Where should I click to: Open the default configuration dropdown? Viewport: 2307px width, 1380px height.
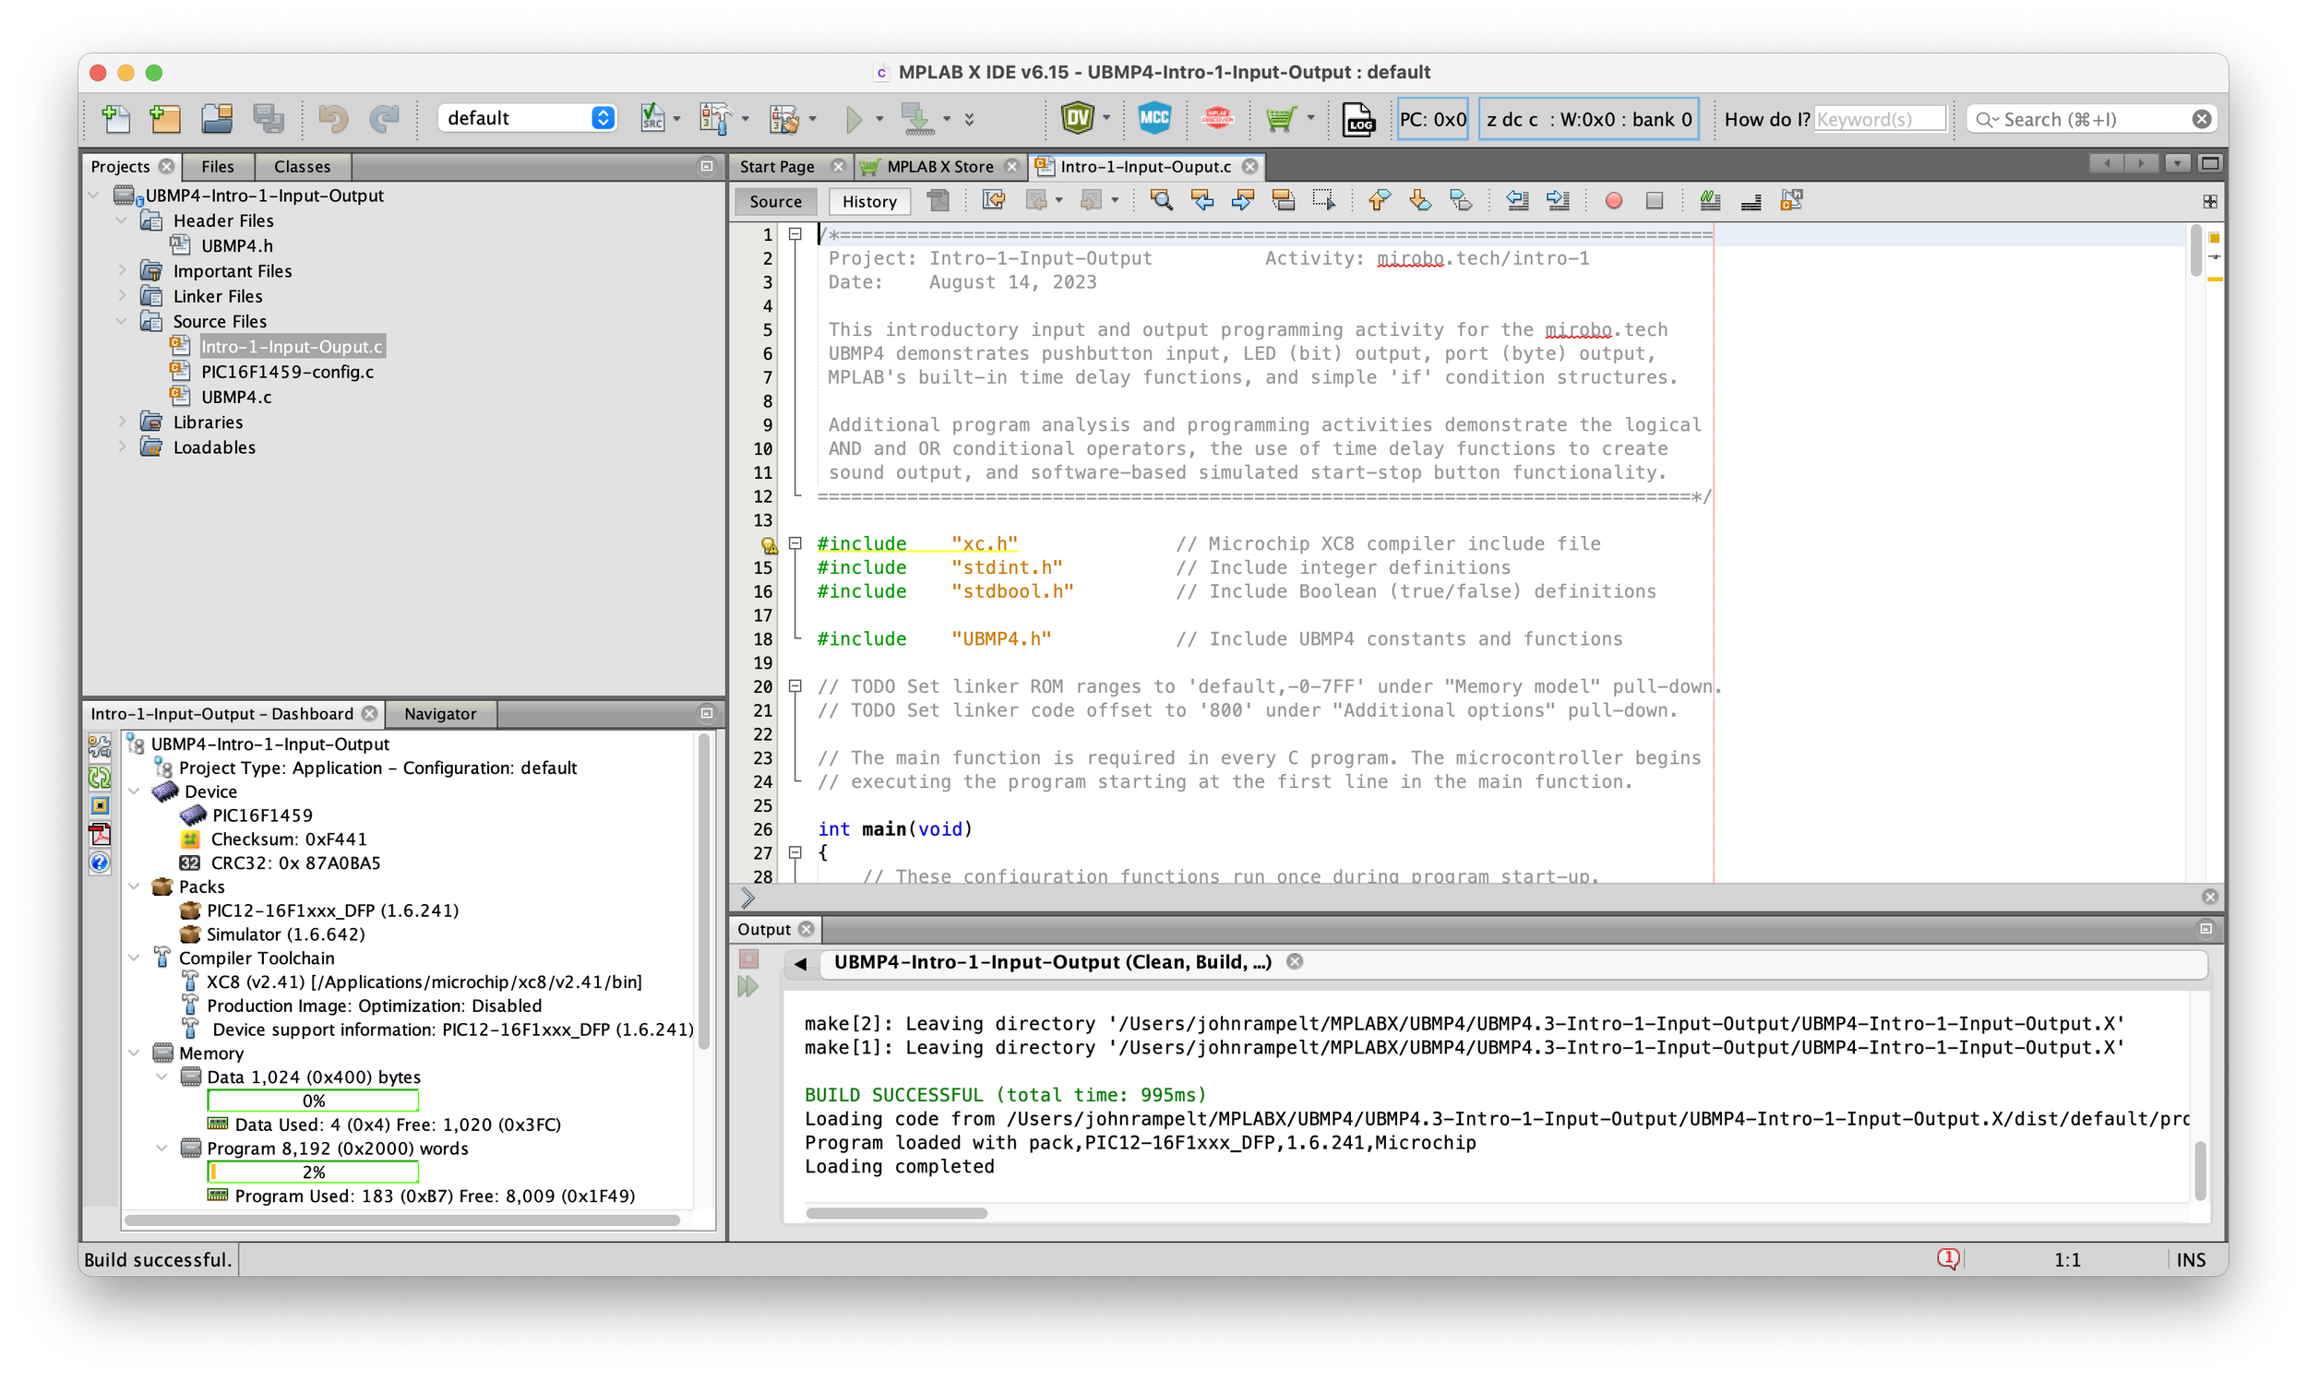click(x=528, y=118)
